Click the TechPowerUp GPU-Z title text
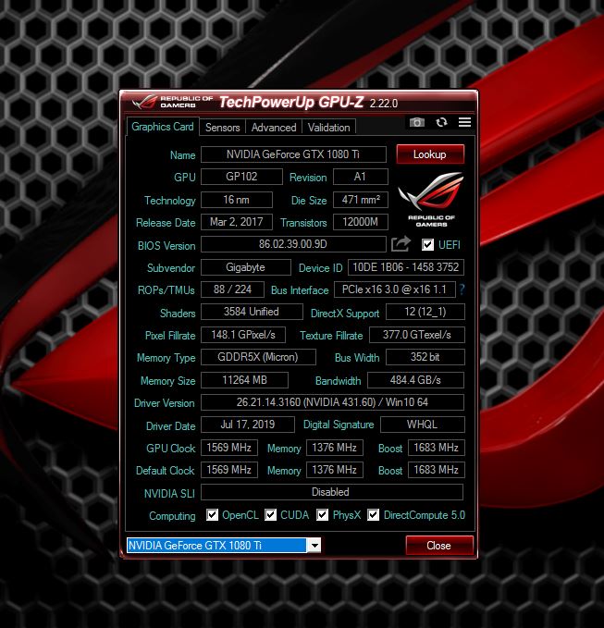 pyautogui.click(x=291, y=103)
